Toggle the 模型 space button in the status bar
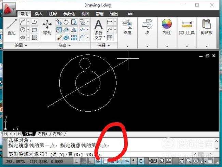 tap(153, 161)
